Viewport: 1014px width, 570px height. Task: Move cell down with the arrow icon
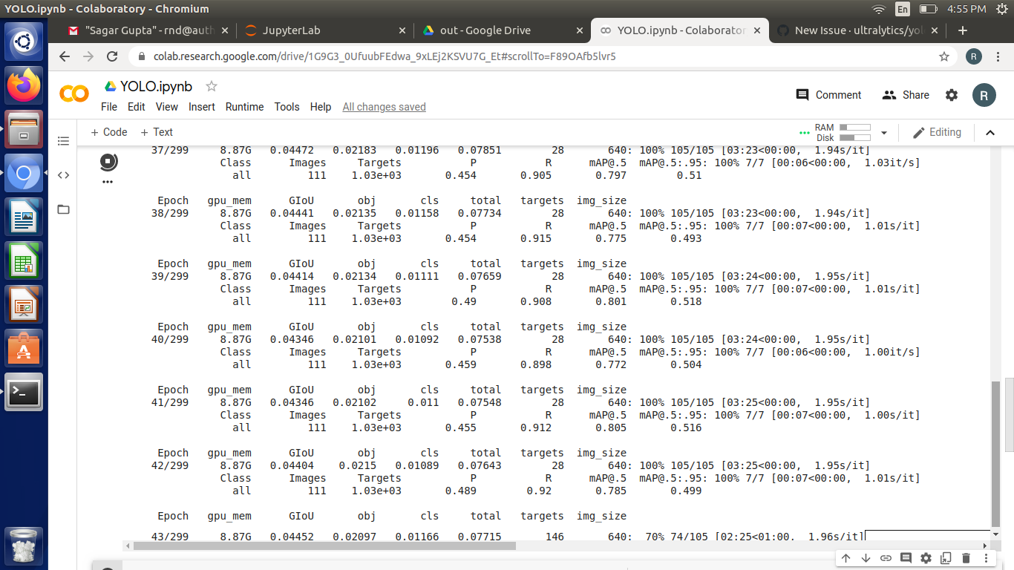(866, 558)
